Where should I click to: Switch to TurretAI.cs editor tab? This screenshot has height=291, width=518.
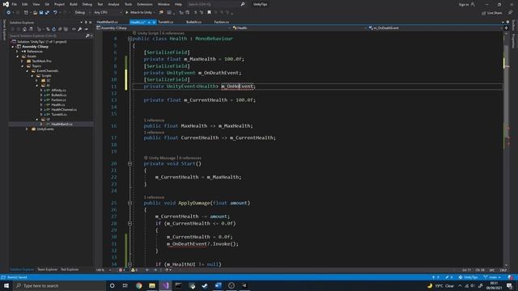coord(165,22)
